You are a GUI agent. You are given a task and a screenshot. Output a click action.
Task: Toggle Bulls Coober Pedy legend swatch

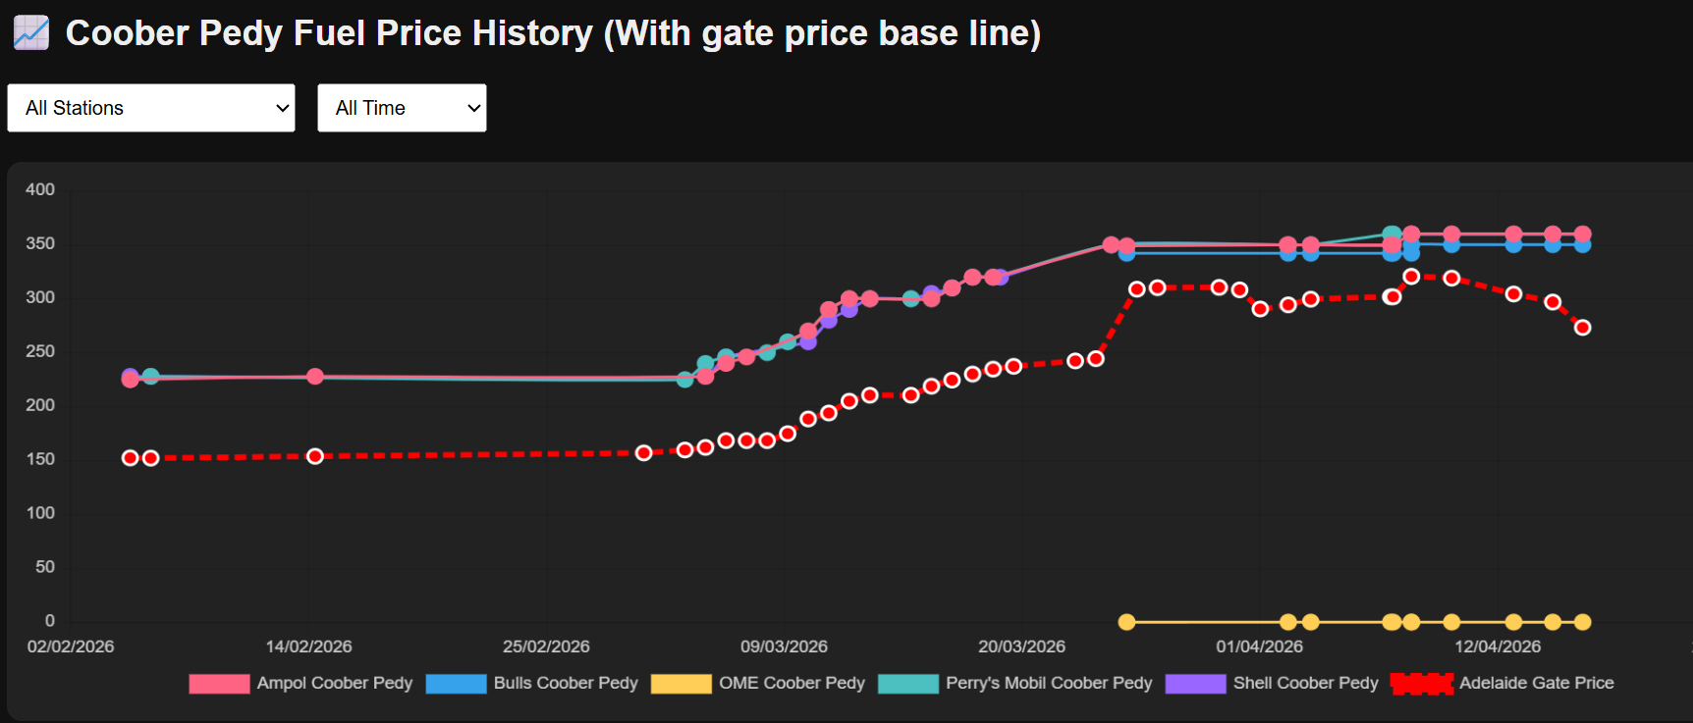[456, 684]
